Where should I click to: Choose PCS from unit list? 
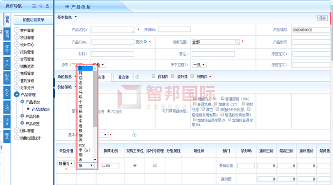click(81, 146)
